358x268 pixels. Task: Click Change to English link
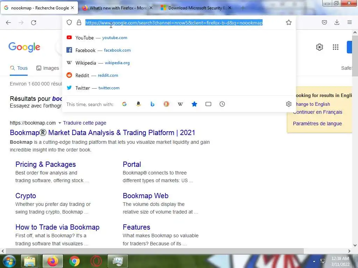click(313, 104)
